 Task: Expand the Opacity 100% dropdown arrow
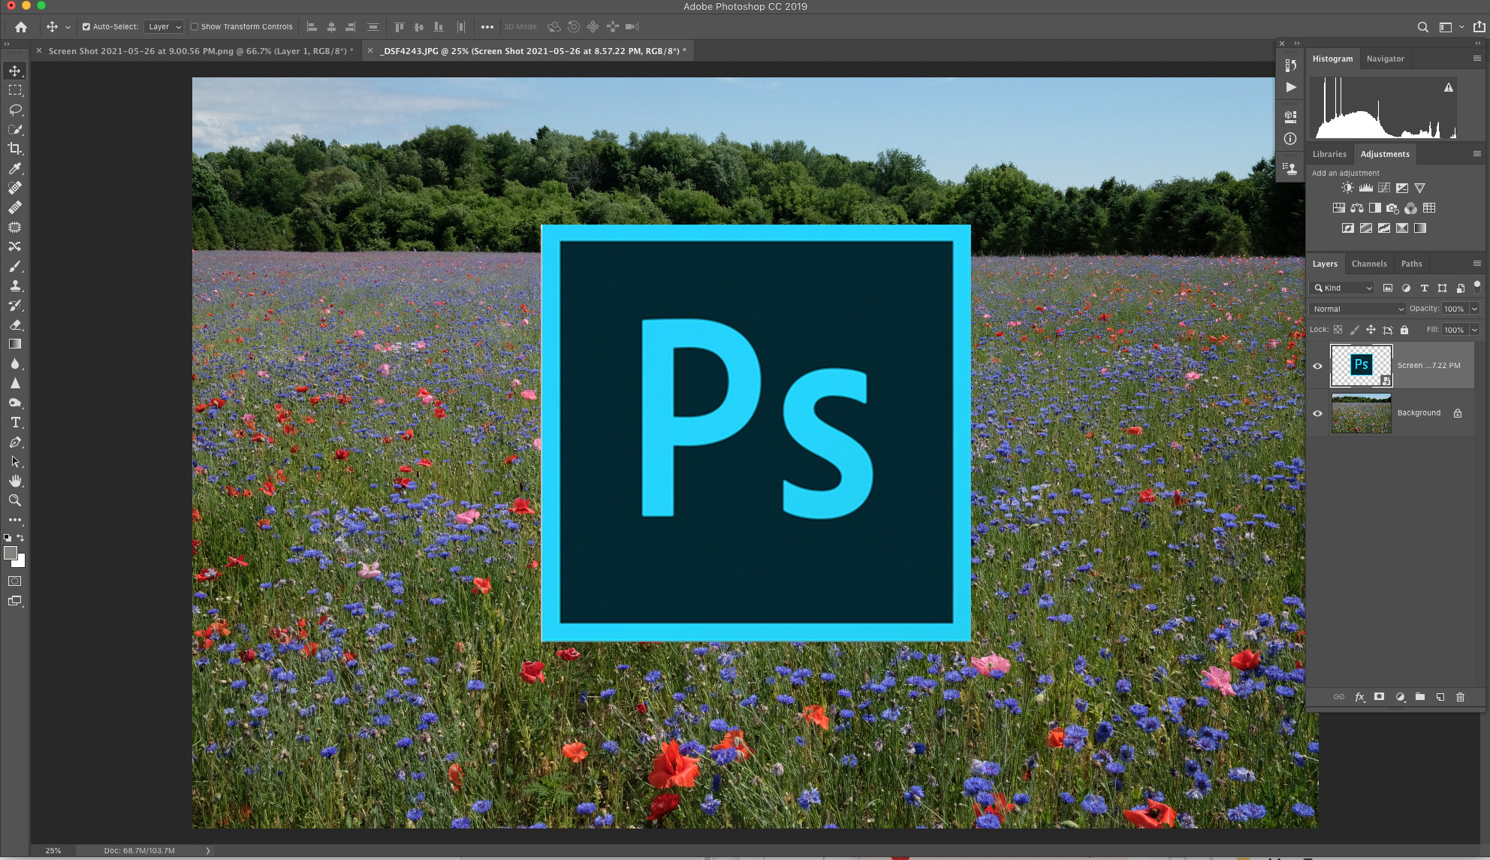[x=1474, y=309]
